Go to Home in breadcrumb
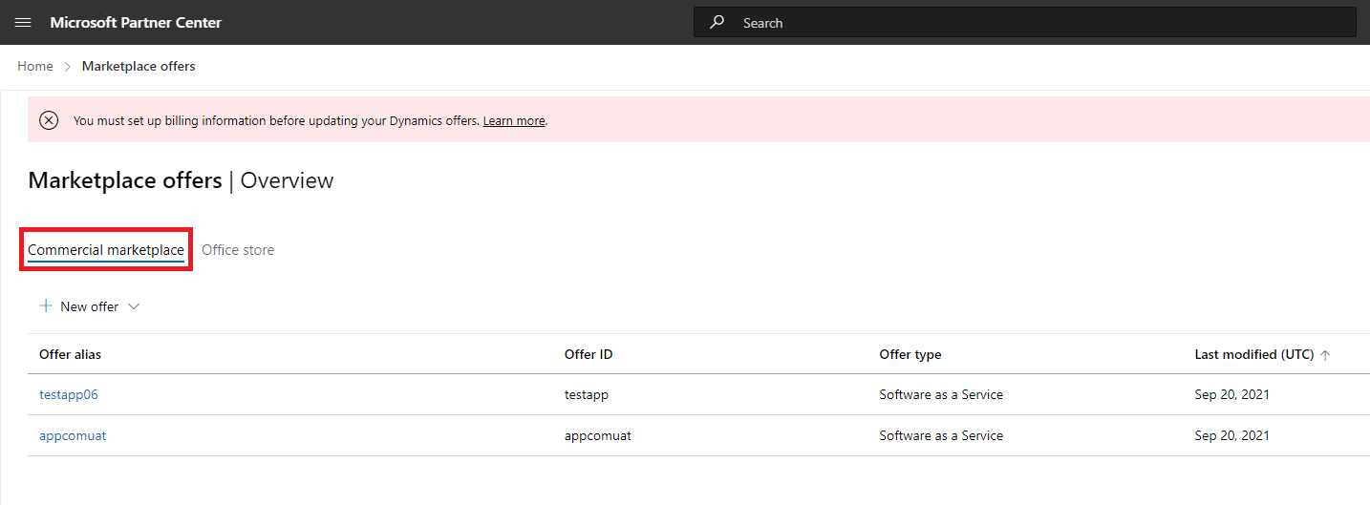The height and width of the screenshot is (505, 1370). click(x=35, y=66)
